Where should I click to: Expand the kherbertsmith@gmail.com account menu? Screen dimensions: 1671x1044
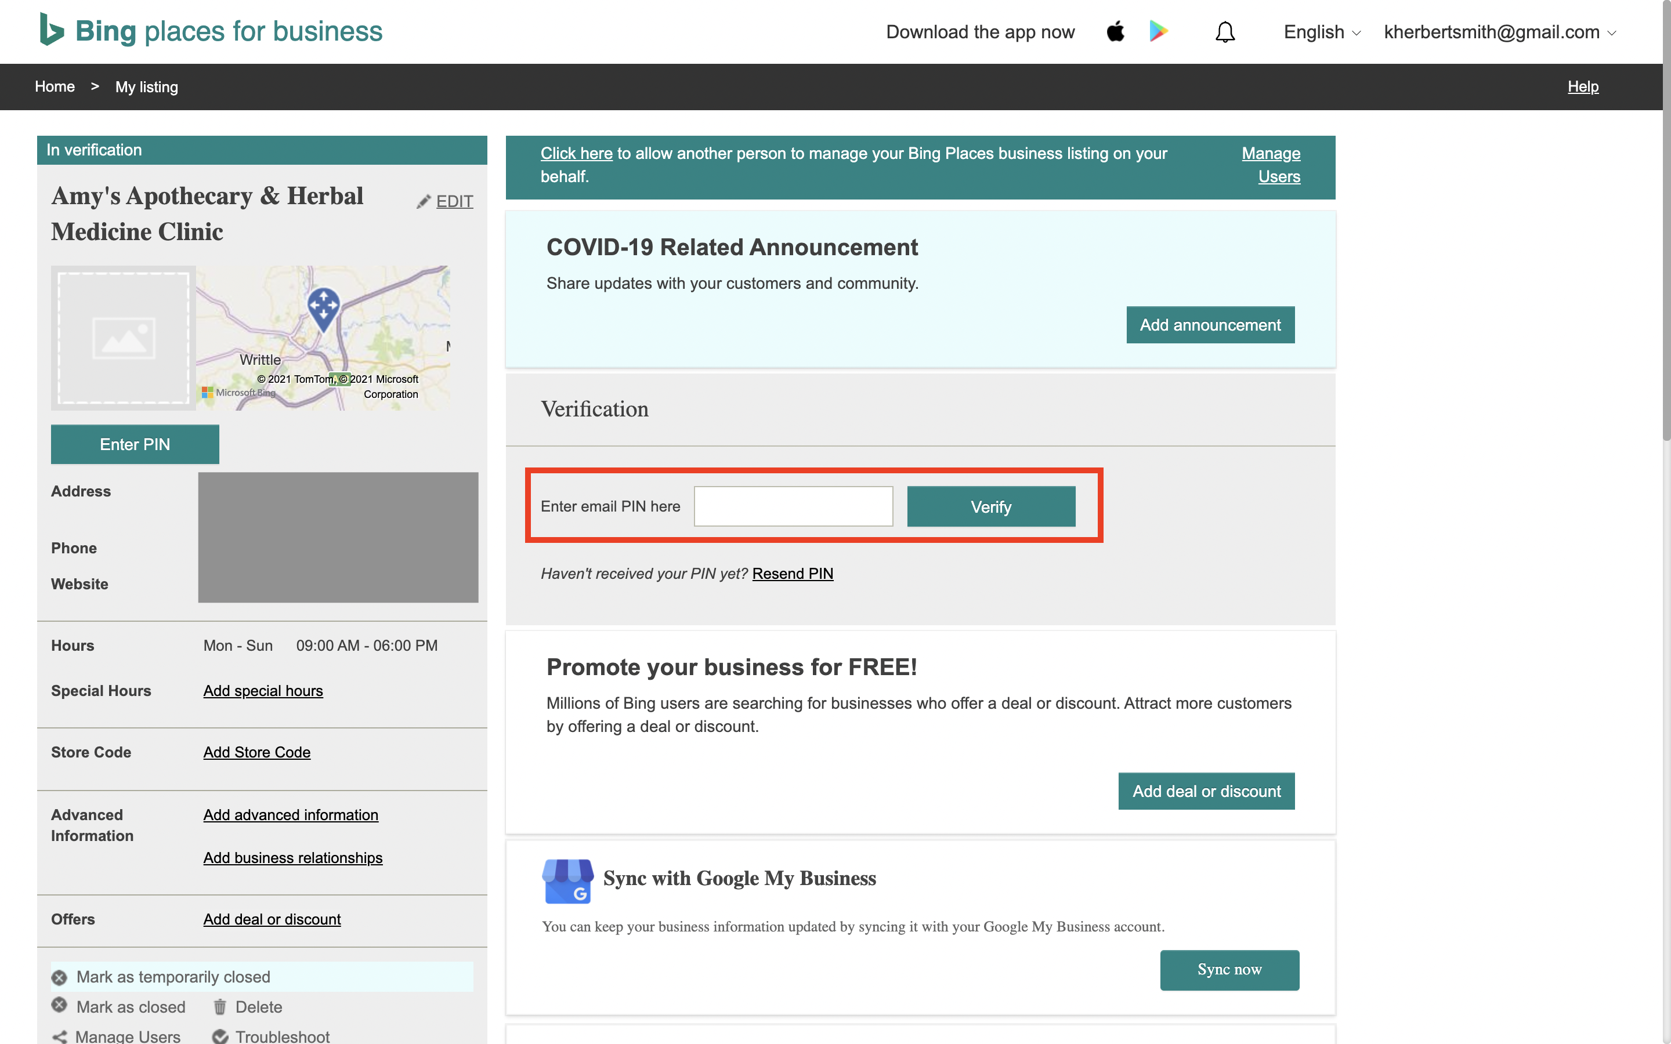coord(1500,32)
